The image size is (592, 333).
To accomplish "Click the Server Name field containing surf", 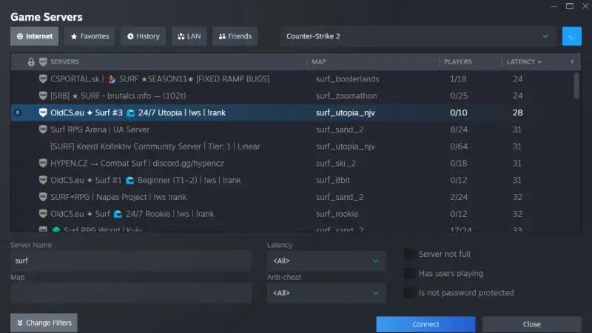I will tap(131, 261).
